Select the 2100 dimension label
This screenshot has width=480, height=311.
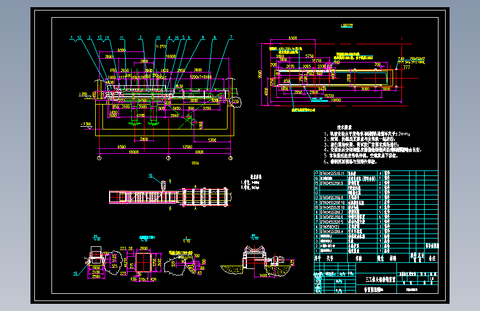pyautogui.click(x=126, y=107)
